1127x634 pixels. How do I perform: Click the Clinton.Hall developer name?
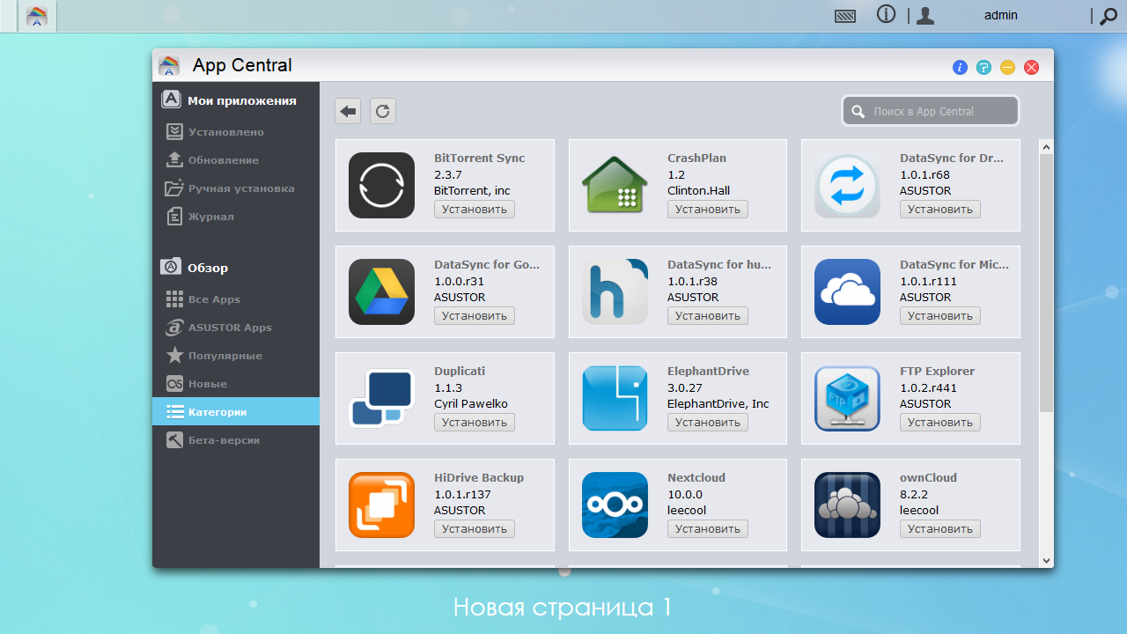click(698, 191)
